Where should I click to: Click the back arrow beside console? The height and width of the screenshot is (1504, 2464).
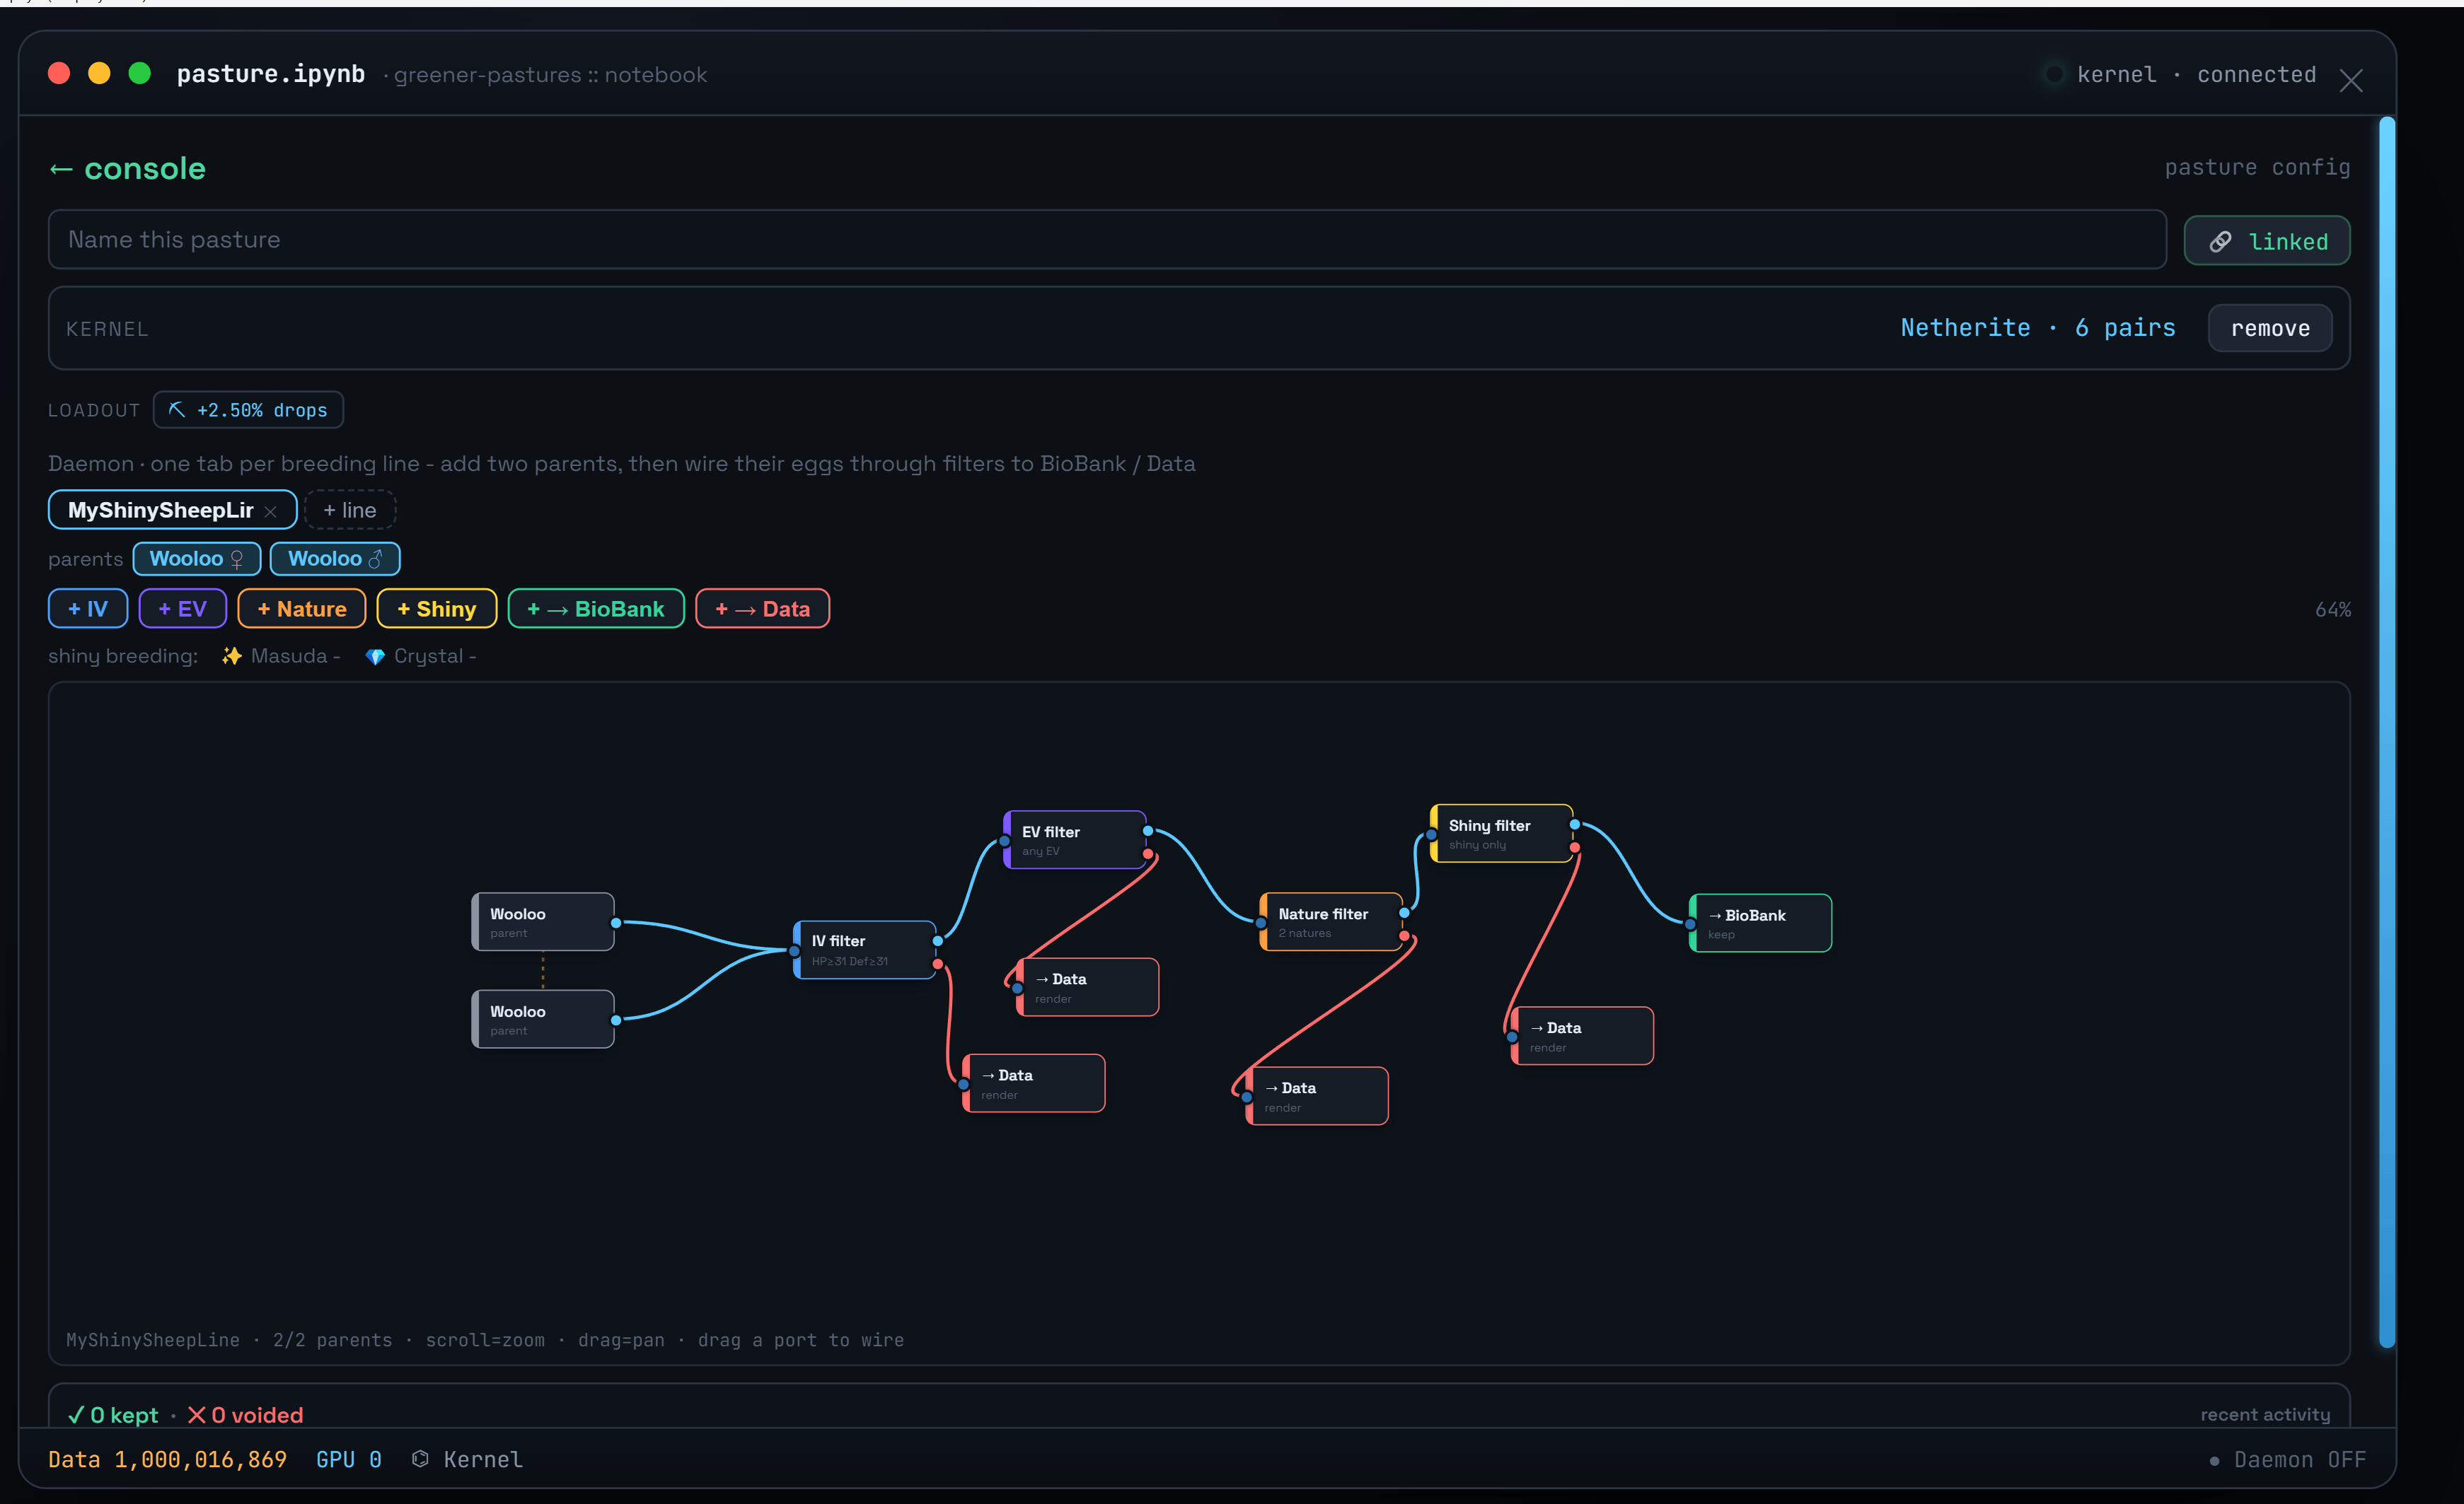point(61,169)
